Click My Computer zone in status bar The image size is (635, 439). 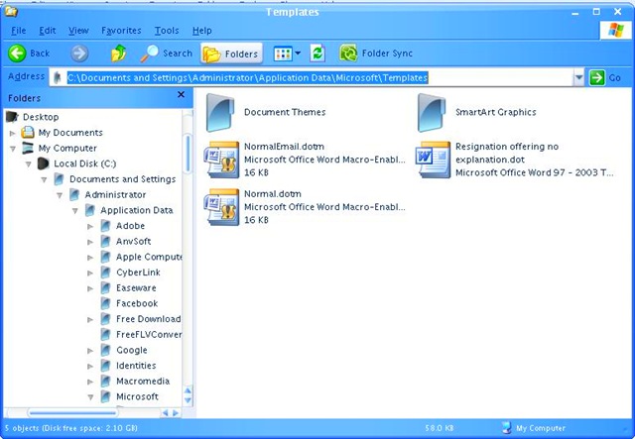click(534, 428)
